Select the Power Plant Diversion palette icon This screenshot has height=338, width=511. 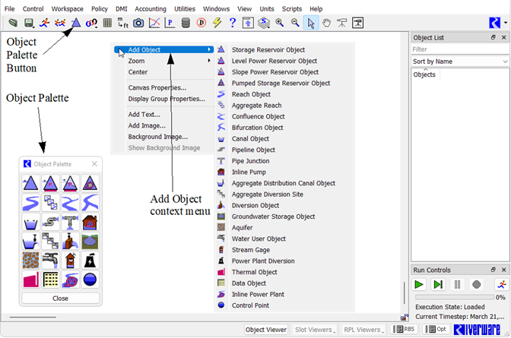90,261
